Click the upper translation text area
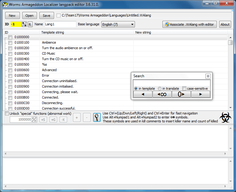This screenshot has width=236, height=192. 115,138
